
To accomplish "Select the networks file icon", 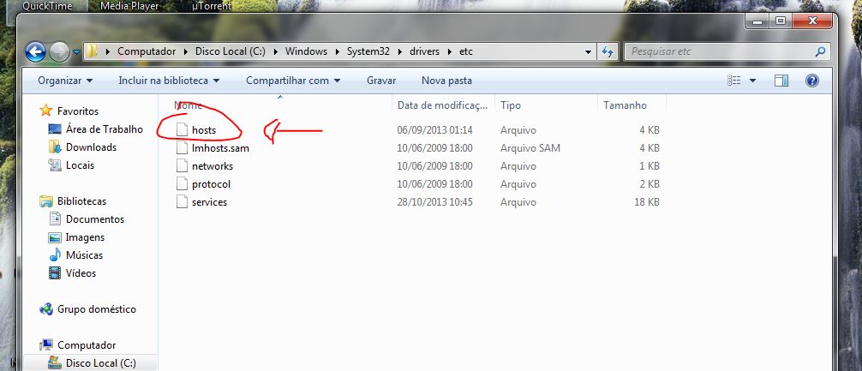I will pyautogui.click(x=182, y=166).
